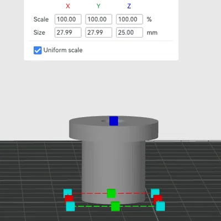Click the blue Z-axis scale handle on top
Viewport: 221px width, 221px height.
tap(114, 121)
